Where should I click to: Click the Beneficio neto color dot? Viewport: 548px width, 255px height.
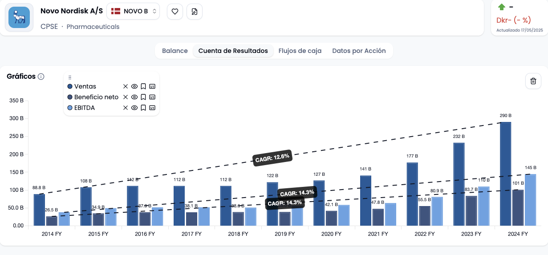click(70, 97)
